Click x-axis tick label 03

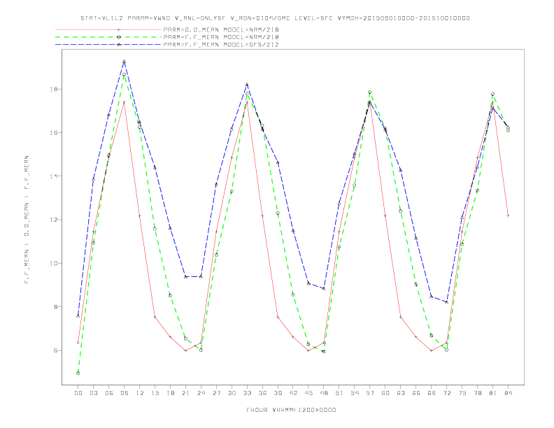click(93, 393)
